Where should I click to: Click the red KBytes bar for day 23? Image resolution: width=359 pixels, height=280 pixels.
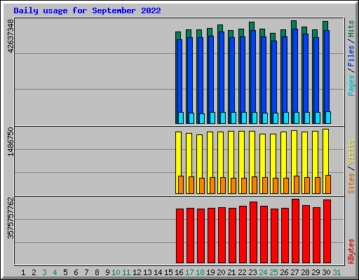pyautogui.click(x=253, y=232)
